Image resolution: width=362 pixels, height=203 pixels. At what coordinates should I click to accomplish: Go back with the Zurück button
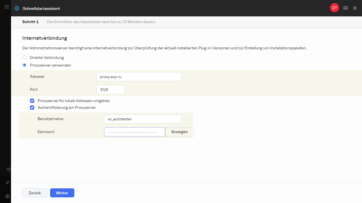coord(35,193)
